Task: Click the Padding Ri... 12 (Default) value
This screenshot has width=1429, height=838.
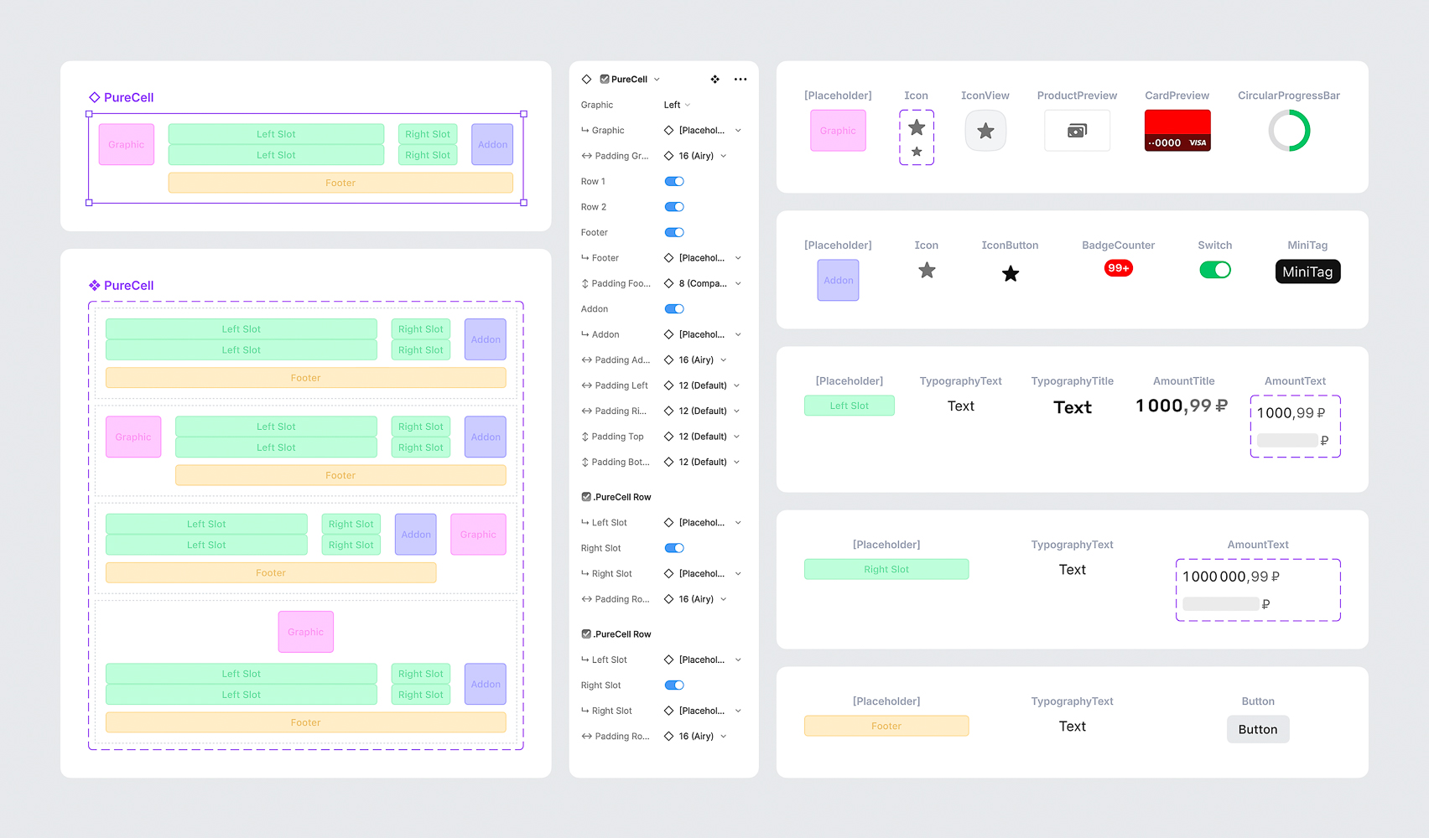Action: [x=702, y=411]
